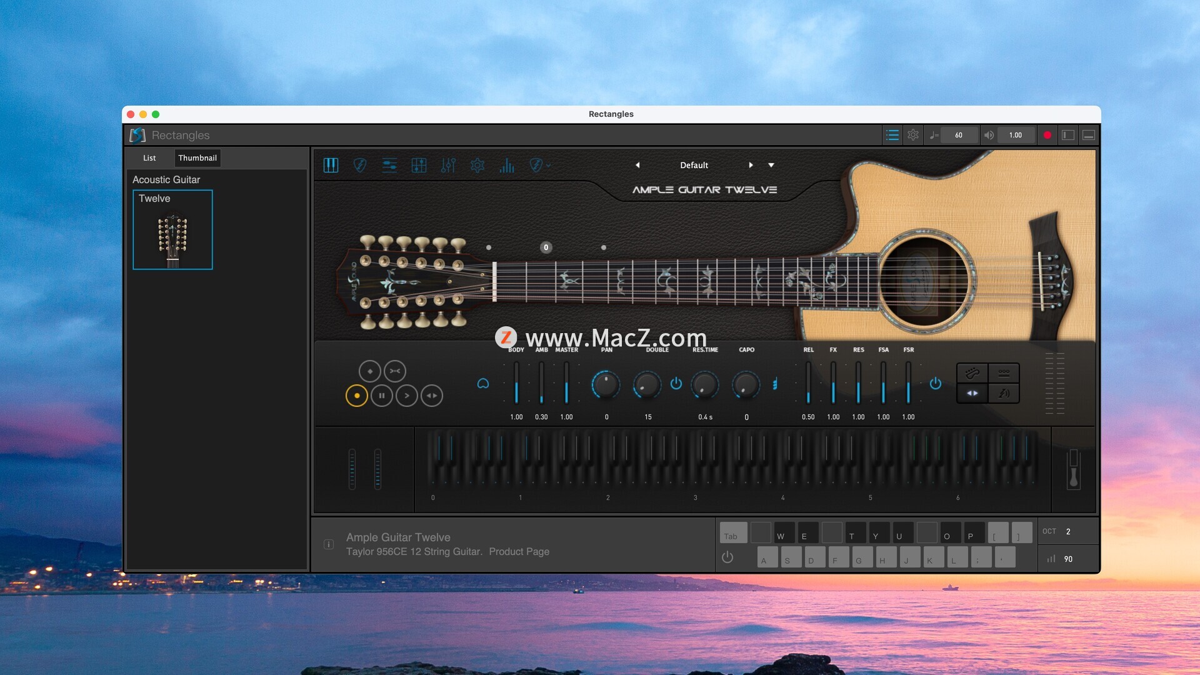Edit the volume value 1.00 in the top bar
The height and width of the screenshot is (675, 1200).
click(x=1016, y=135)
